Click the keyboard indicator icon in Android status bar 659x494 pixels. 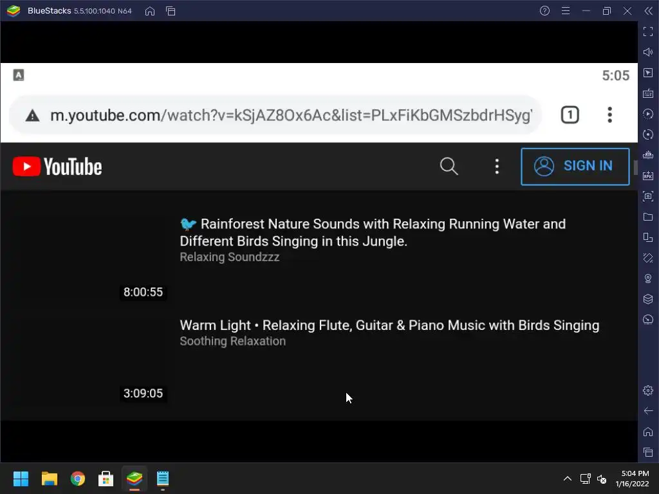point(19,75)
